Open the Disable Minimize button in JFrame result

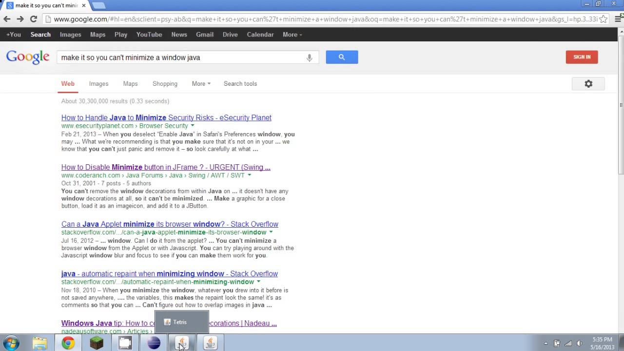[166, 167]
